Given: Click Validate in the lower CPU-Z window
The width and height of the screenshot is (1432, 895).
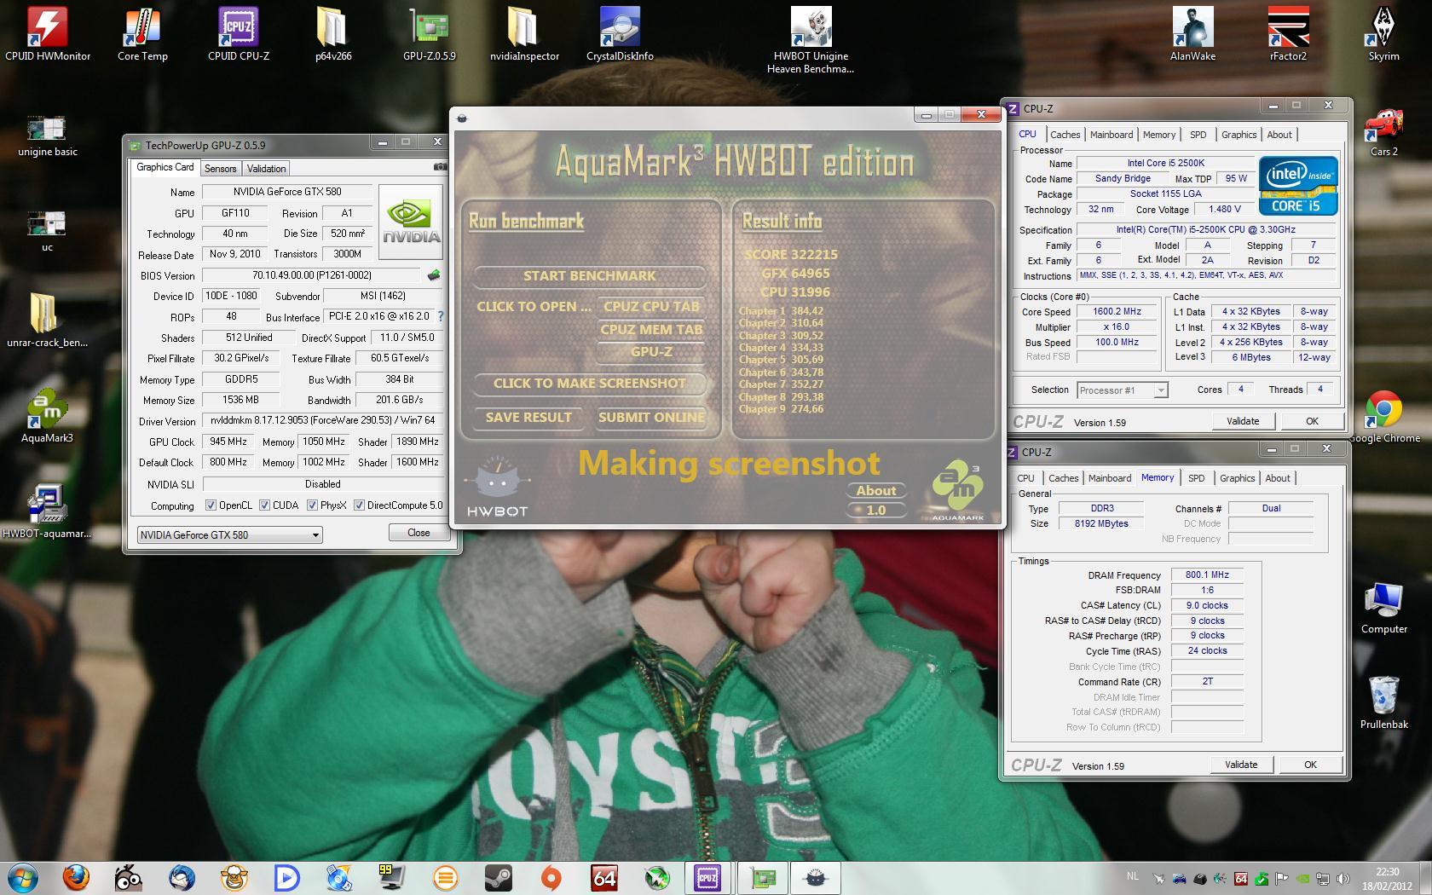Looking at the screenshot, I should point(1241,765).
